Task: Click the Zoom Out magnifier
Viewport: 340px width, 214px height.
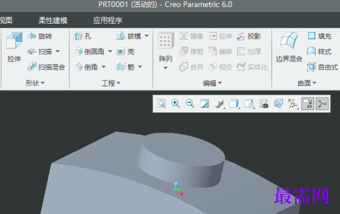Action: [x=190, y=103]
